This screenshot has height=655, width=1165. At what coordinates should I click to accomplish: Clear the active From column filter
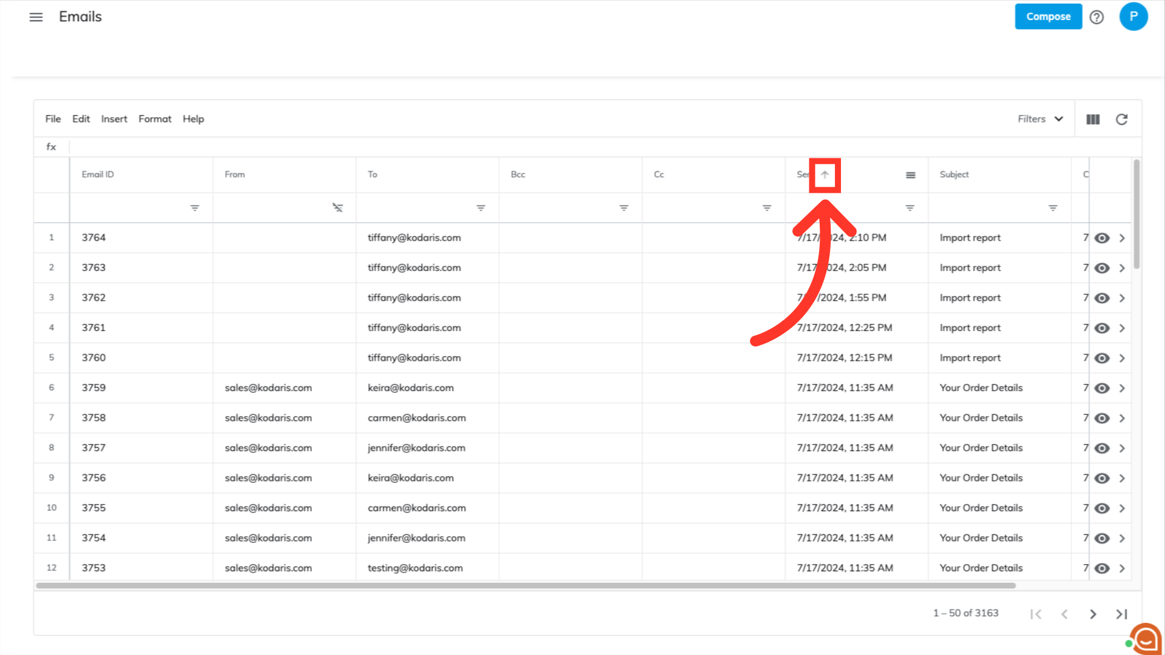pyautogui.click(x=337, y=208)
